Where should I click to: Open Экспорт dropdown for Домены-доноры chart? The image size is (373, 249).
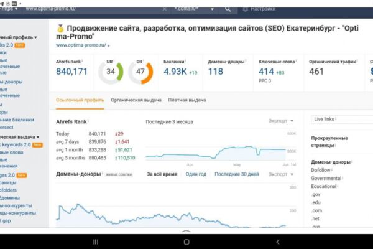coord(281,174)
